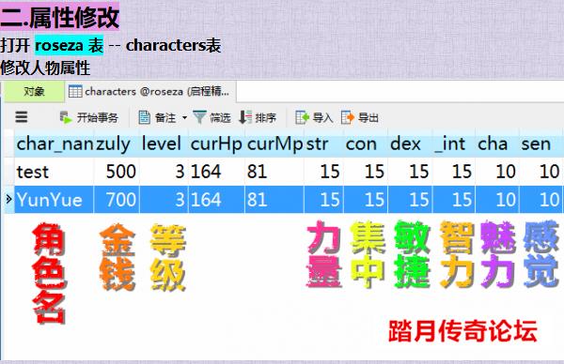The height and width of the screenshot is (364, 564).
Task: Click the char_name column header
Action: pyautogui.click(x=55, y=144)
